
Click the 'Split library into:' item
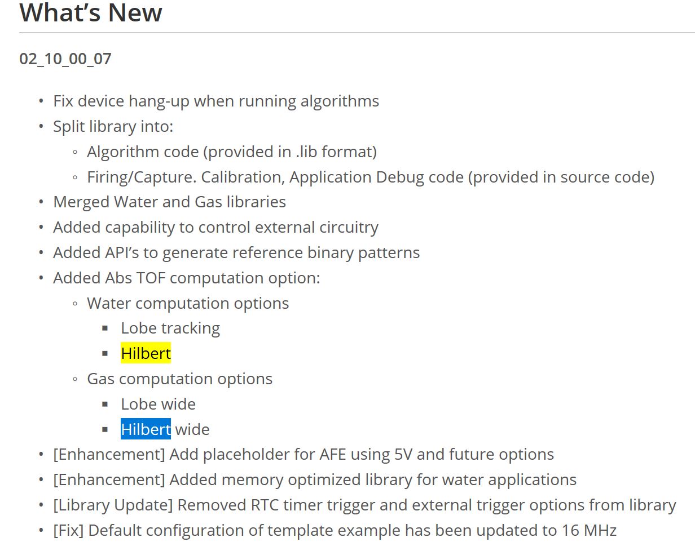[113, 127]
